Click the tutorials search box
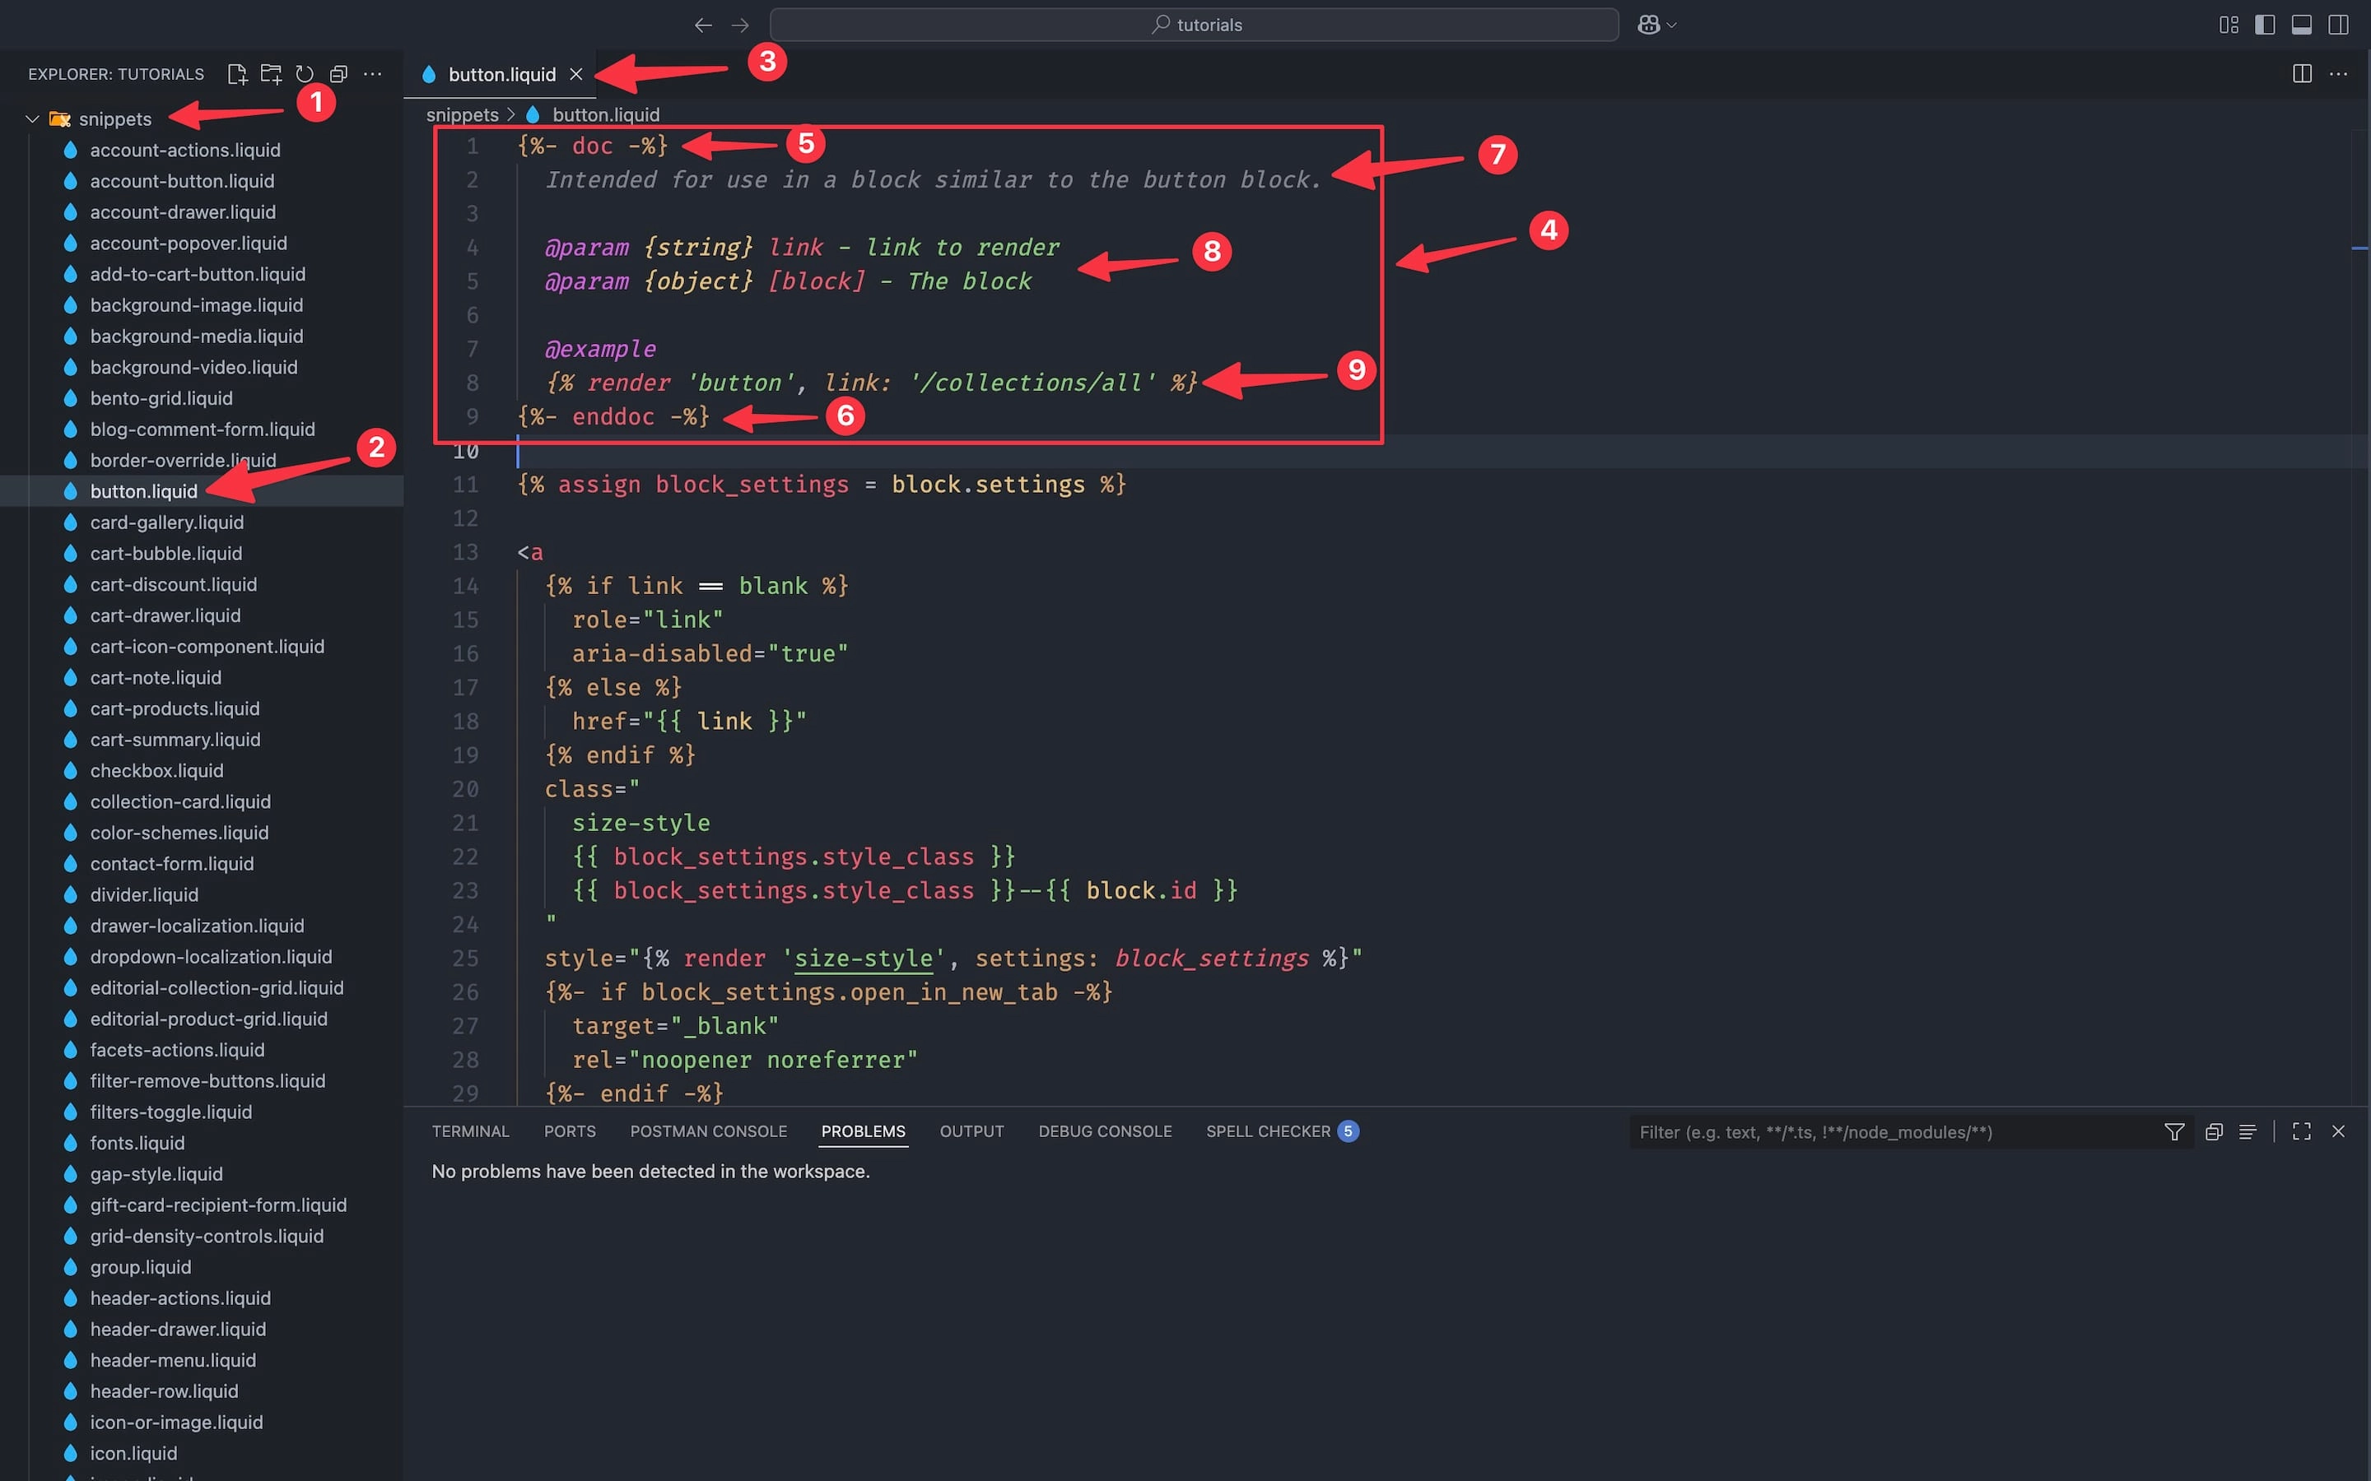The height and width of the screenshot is (1481, 2371). (x=1195, y=25)
